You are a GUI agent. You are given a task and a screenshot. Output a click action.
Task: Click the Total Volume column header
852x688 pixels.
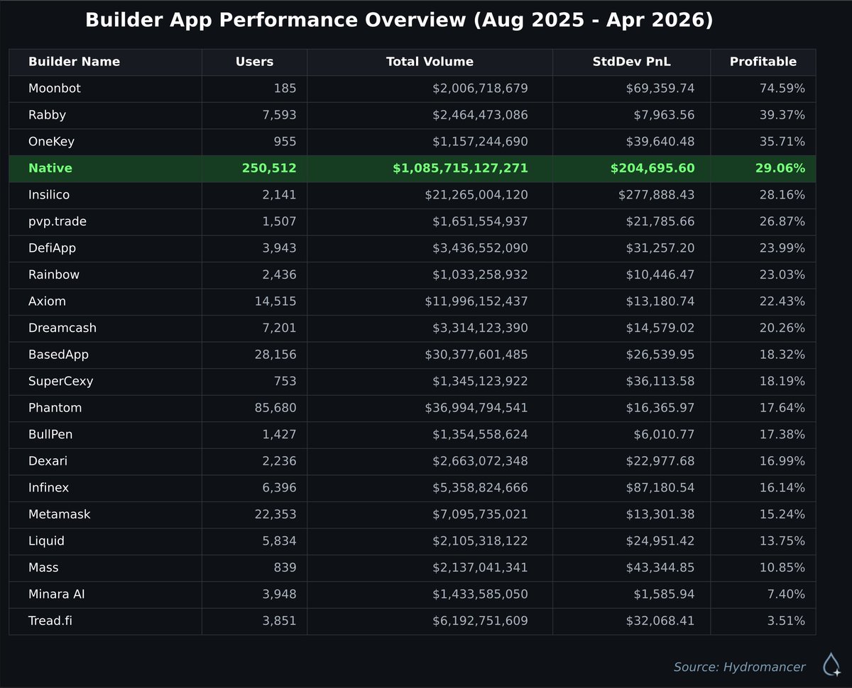click(x=430, y=62)
